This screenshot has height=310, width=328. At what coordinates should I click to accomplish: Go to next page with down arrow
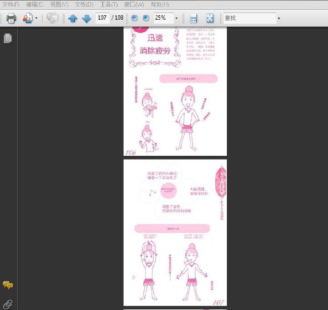[x=86, y=18]
